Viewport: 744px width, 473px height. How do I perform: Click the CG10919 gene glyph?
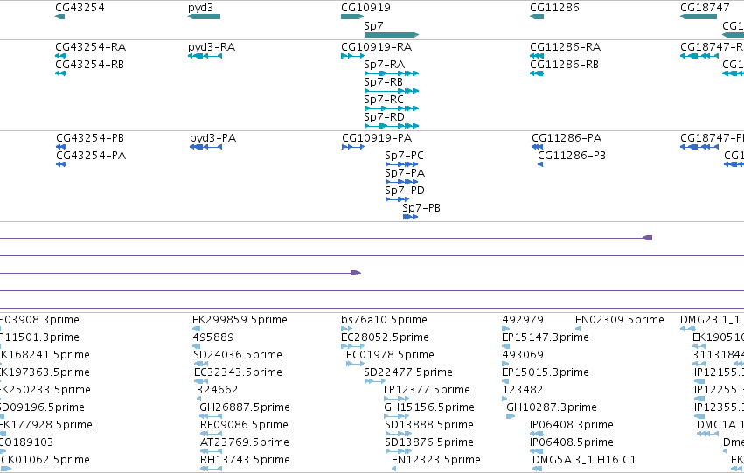click(x=352, y=17)
